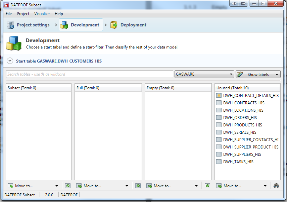Open the GASWARE schema dropdown

pyautogui.click(x=204, y=74)
